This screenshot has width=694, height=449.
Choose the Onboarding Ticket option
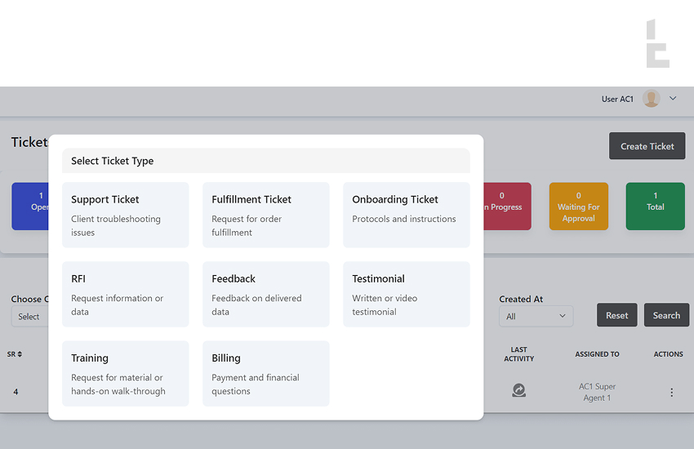pos(406,215)
